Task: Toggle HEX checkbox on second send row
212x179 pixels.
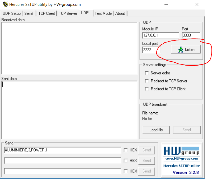Action: 126,161
